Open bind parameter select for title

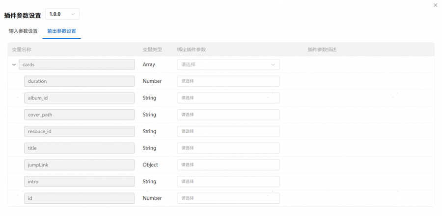pyautogui.click(x=228, y=148)
